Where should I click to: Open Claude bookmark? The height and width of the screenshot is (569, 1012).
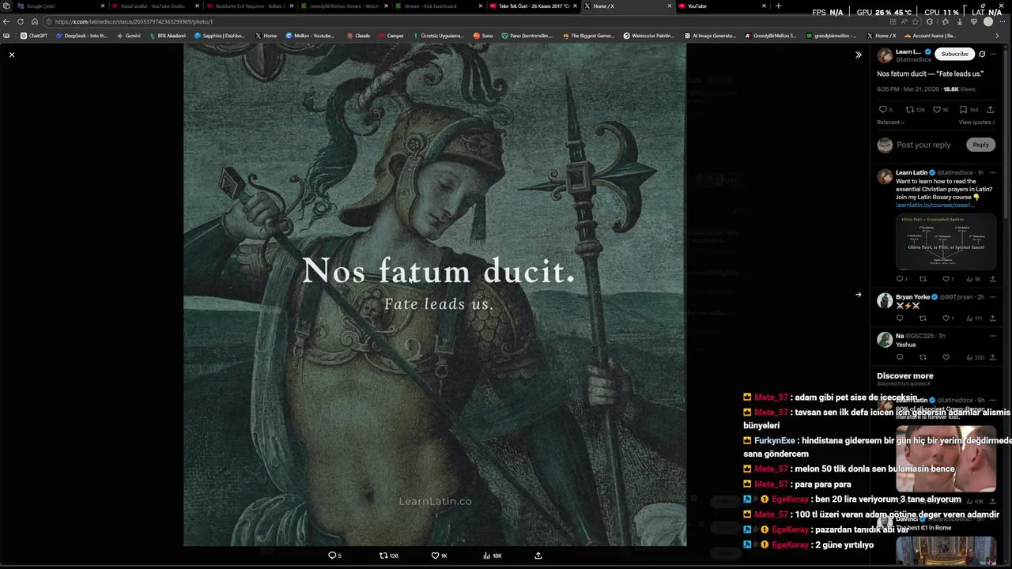point(358,36)
